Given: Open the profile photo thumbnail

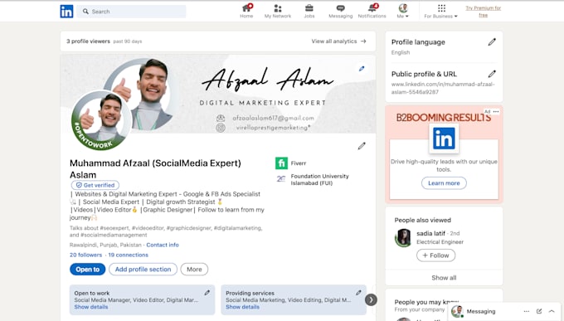Looking at the screenshot, I should click(x=101, y=121).
